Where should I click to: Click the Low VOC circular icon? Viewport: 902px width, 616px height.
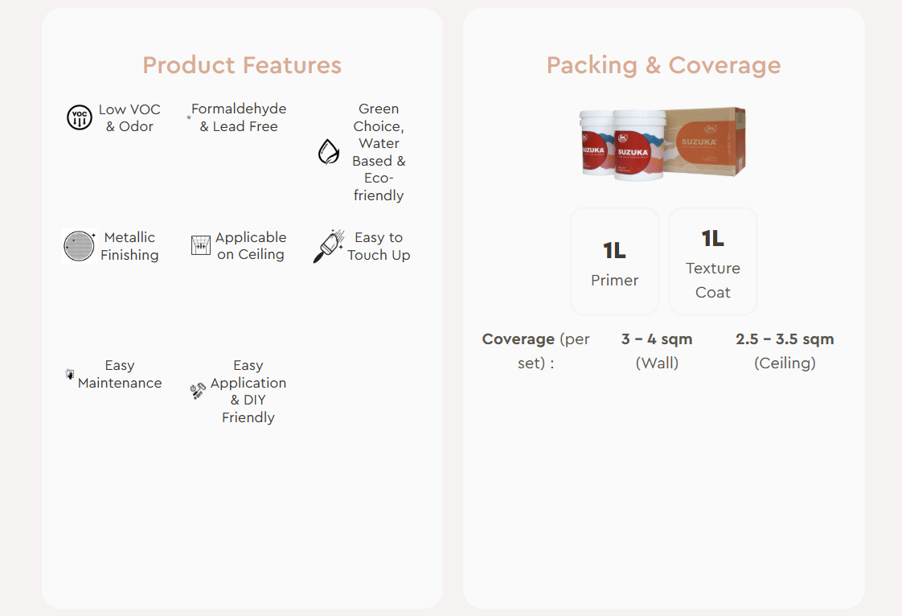tap(79, 117)
